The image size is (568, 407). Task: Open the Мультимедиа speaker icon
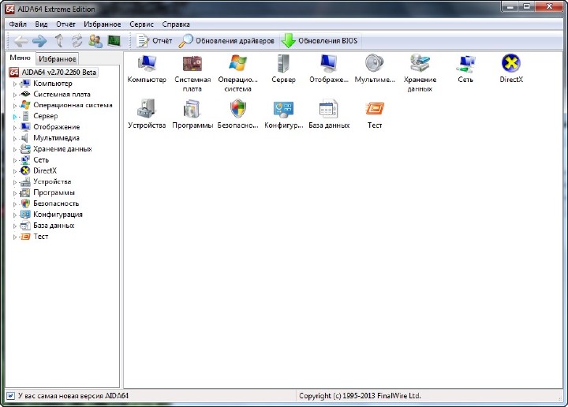click(375, 65)
